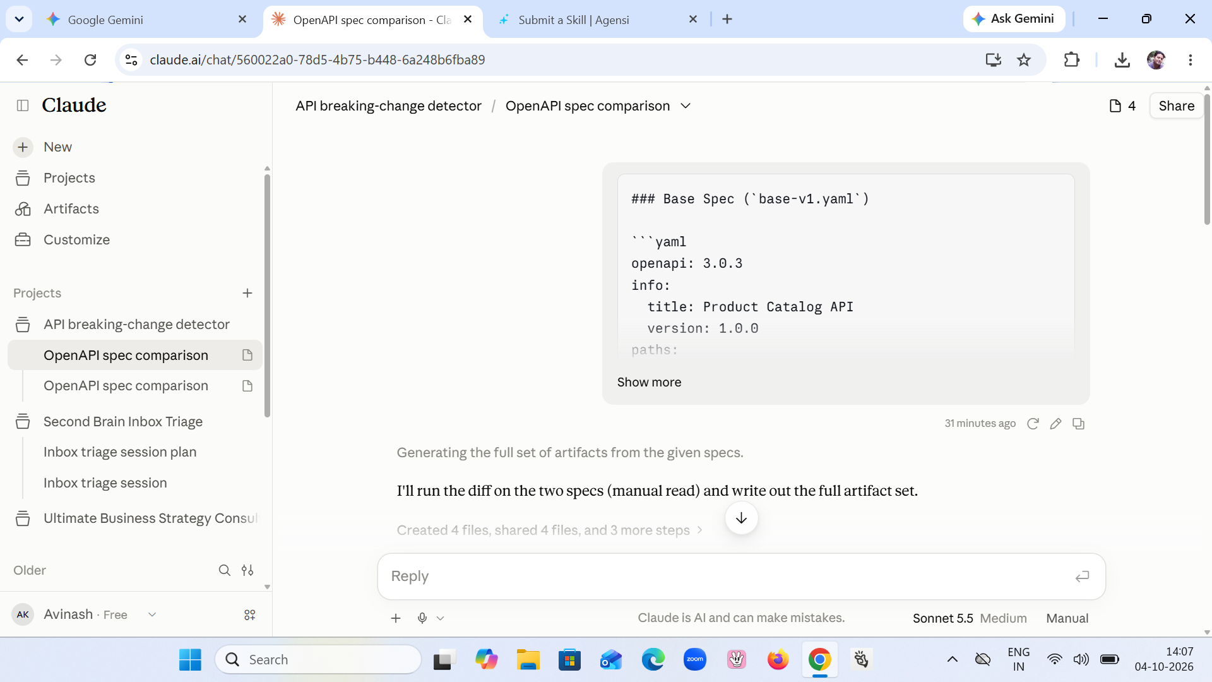This screenshot has width=1212, height=682.
Task: Open Zoom from taskbar
Action: point(695,659)
